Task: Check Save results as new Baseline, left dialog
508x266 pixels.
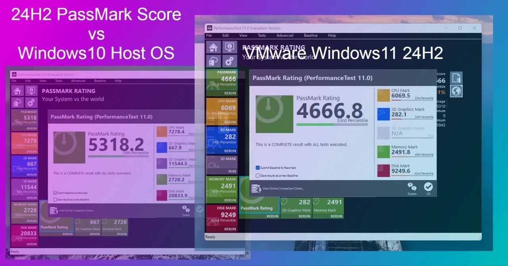Action: 55,200
